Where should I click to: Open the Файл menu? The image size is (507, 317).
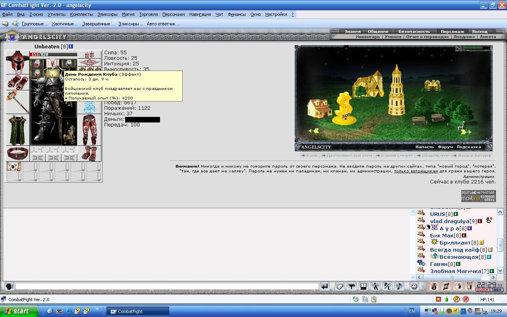pyautogui.click(x=7, y=14)
